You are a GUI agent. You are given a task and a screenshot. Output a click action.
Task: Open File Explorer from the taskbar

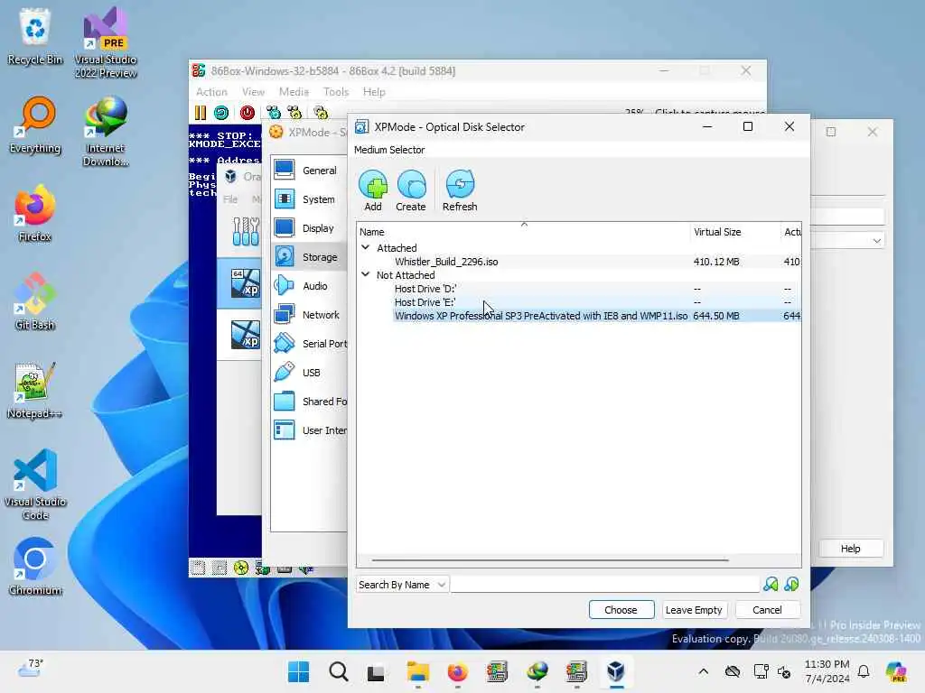coord(417,671)
